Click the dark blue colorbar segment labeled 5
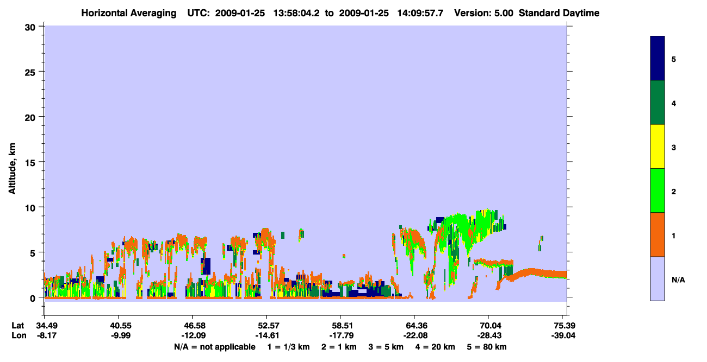Image resolution: width=707 pixels, height=362 pixels. (658, 59)
